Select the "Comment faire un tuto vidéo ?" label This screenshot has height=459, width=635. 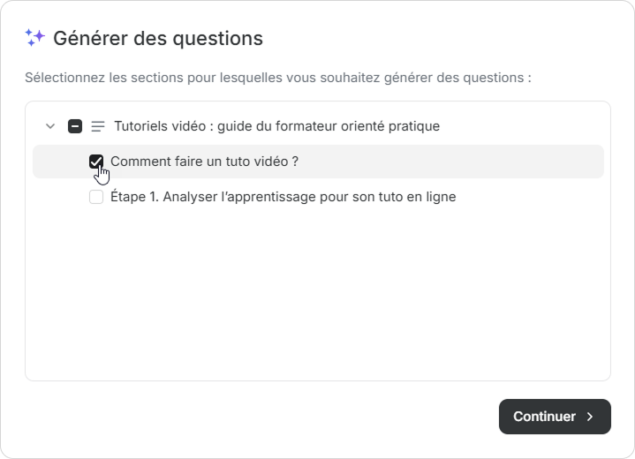[204, 162]
